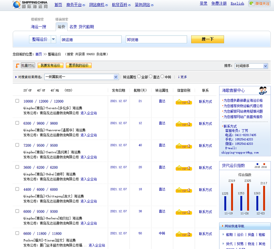The width and height of the screenshot is (274, 249).
Task: Click LV6 credit badge for Tincan row
Action: 184,234
